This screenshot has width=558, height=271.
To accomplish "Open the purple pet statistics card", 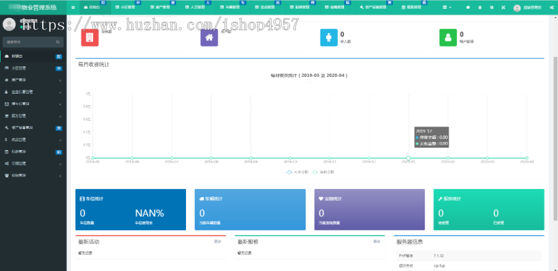I will [370, 210].
